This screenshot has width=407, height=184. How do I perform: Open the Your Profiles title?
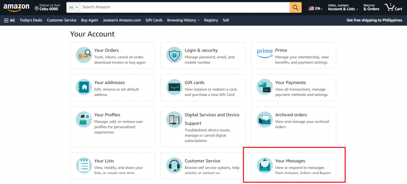(107, 115)
